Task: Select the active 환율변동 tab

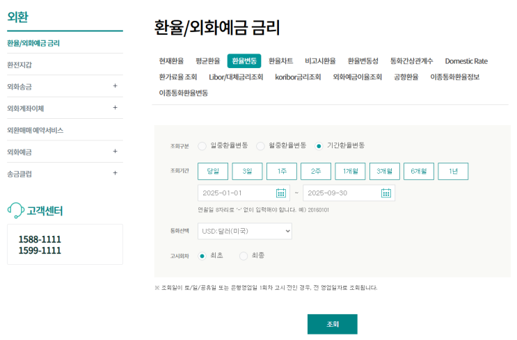Action: click(244, 61)
